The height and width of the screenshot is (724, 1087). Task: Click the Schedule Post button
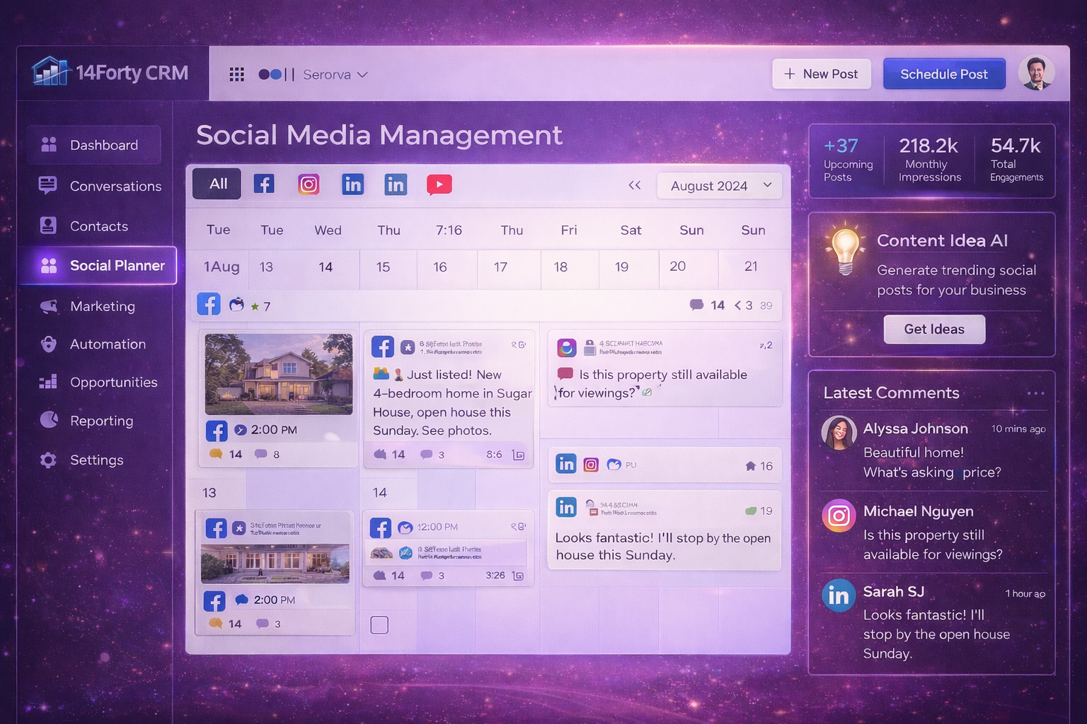point(944,74)
